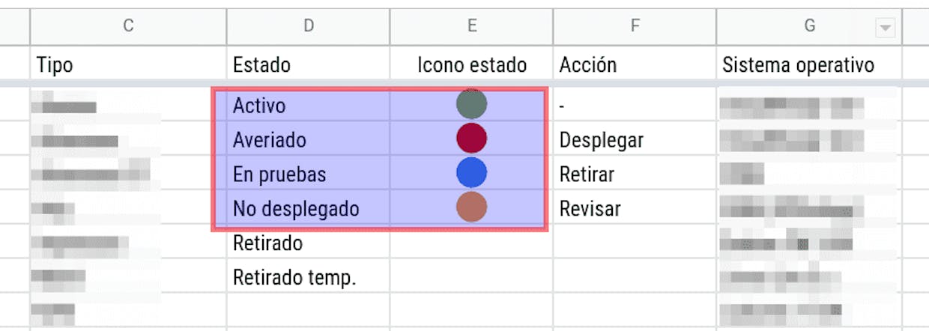This screenshot has height=331, width=929.
Task: Click the blue circle icon for En pruebas
Action: coord(471,173)
